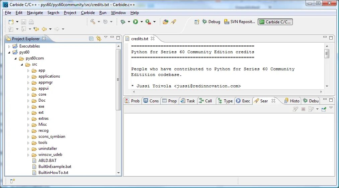Click the Build hammer icon
This screenshot has width=339, height=188.
[x=93, y=22]
